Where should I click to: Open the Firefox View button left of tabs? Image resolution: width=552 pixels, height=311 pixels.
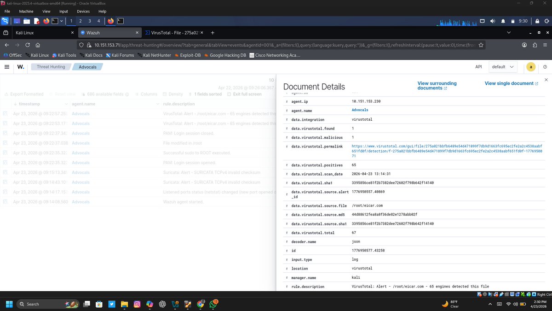6,33
